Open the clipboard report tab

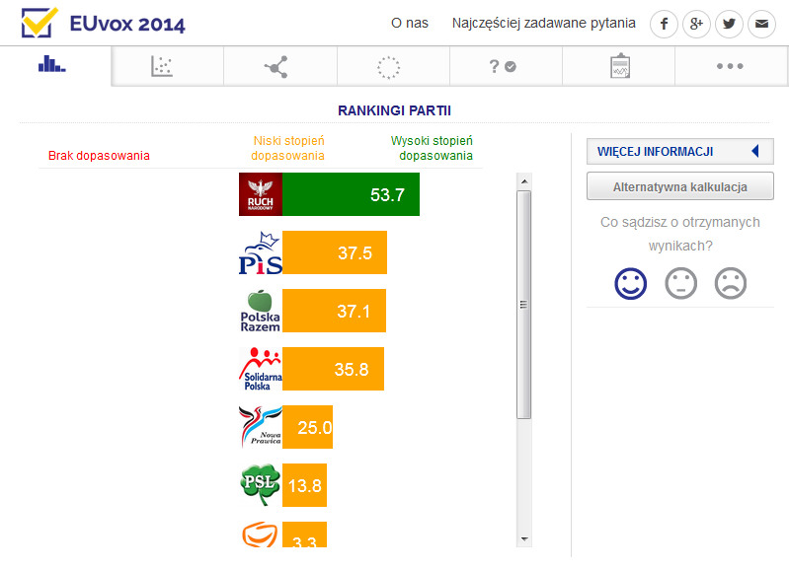tap(620, 66)
